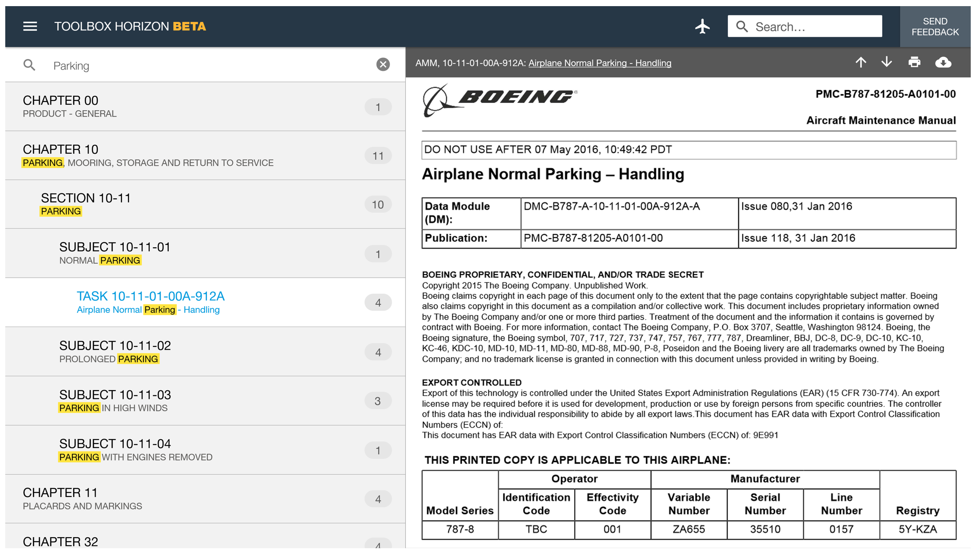Expand Subject 10-11-03 Parking in High Winds
Screen dimensions: 976x553
[205, 401]
